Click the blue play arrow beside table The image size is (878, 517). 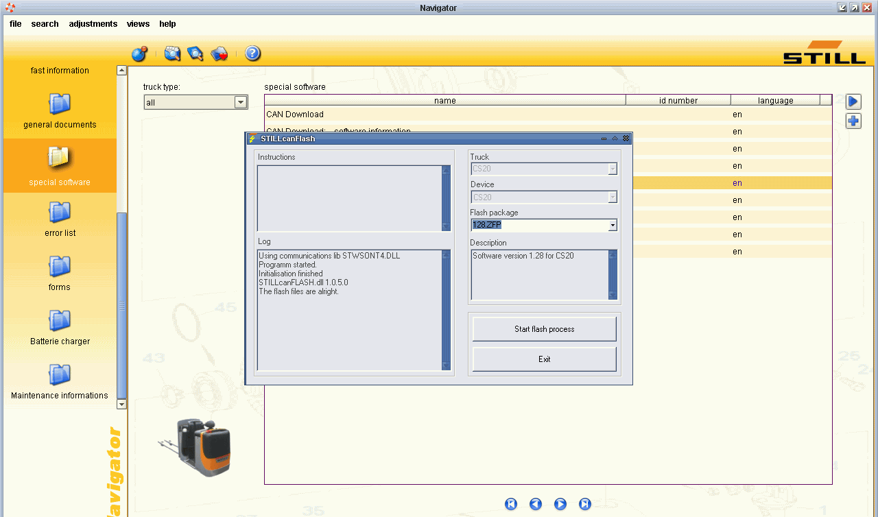click(x=853, y=101)
